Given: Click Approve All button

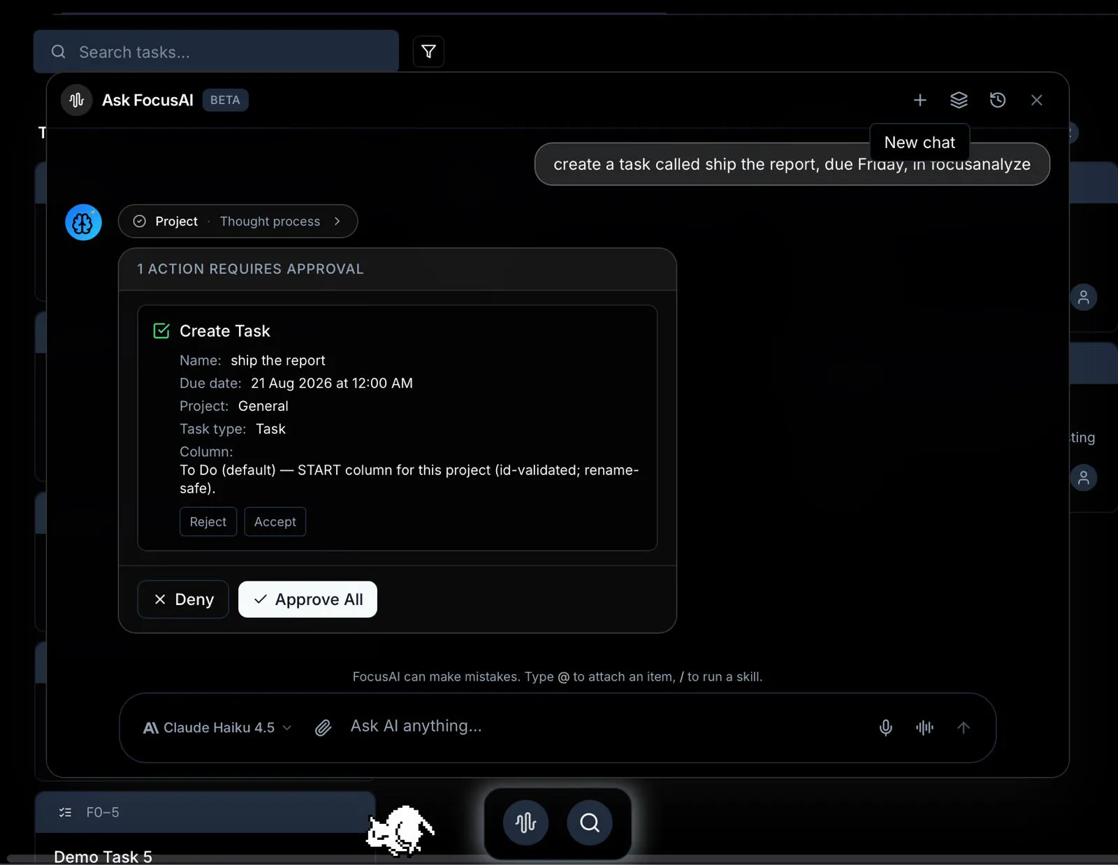Looking at the screenshot, I should pos(307,599).
